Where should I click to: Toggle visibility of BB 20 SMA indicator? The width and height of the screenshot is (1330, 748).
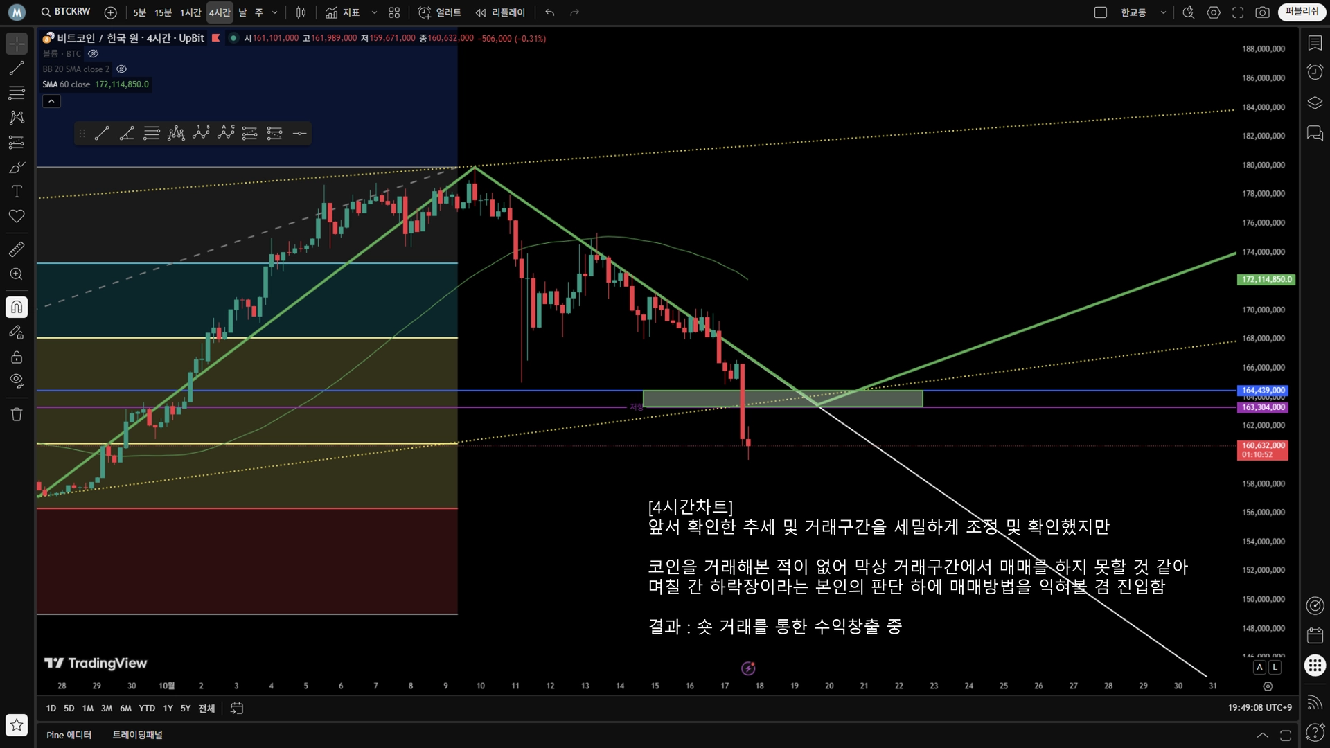point(122,69)
